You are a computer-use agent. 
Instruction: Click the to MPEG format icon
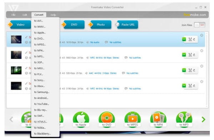[x=133, y=120]
